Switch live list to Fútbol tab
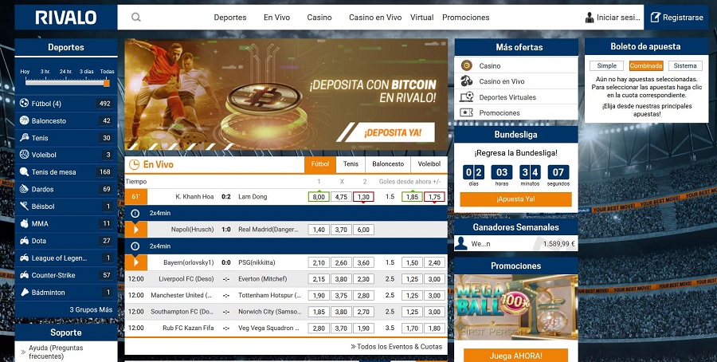The width and height of the screenshot is (717, 362). pyautogui.click(x=320, y=163)
